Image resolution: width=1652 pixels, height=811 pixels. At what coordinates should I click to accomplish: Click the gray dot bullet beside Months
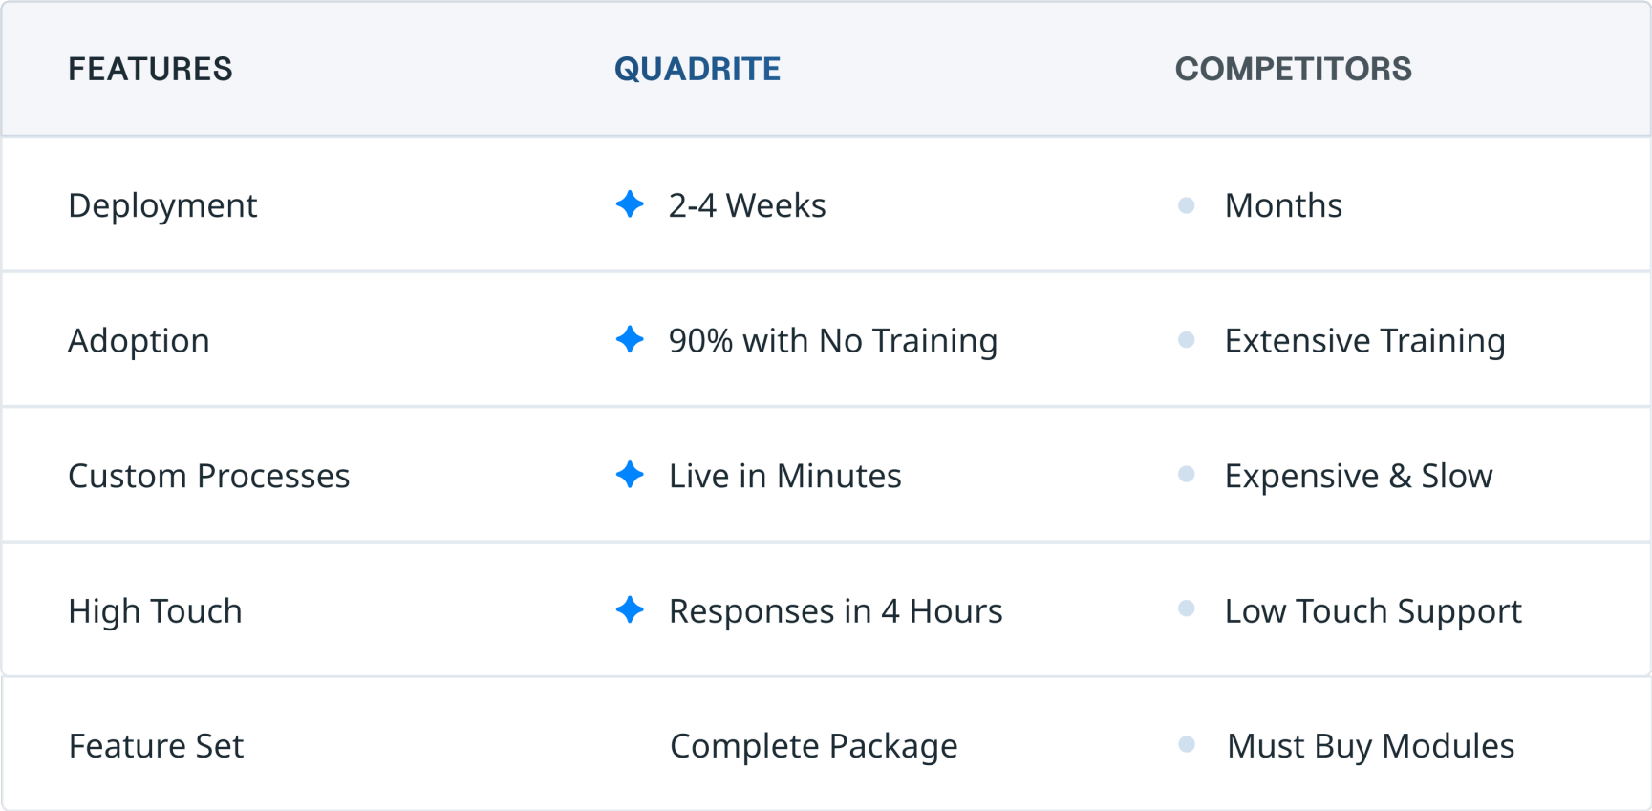click(x=1187, y=205)
